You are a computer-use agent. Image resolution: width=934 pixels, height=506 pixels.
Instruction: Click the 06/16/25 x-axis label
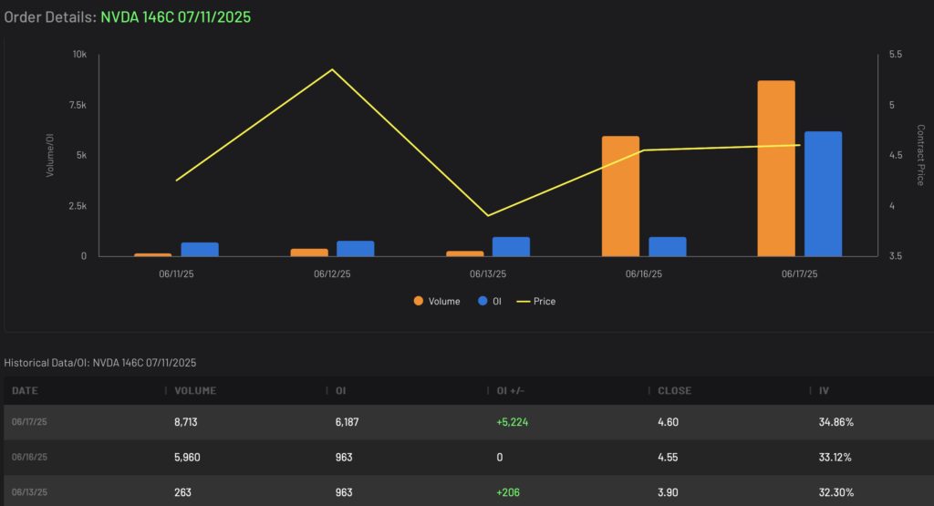644,274
